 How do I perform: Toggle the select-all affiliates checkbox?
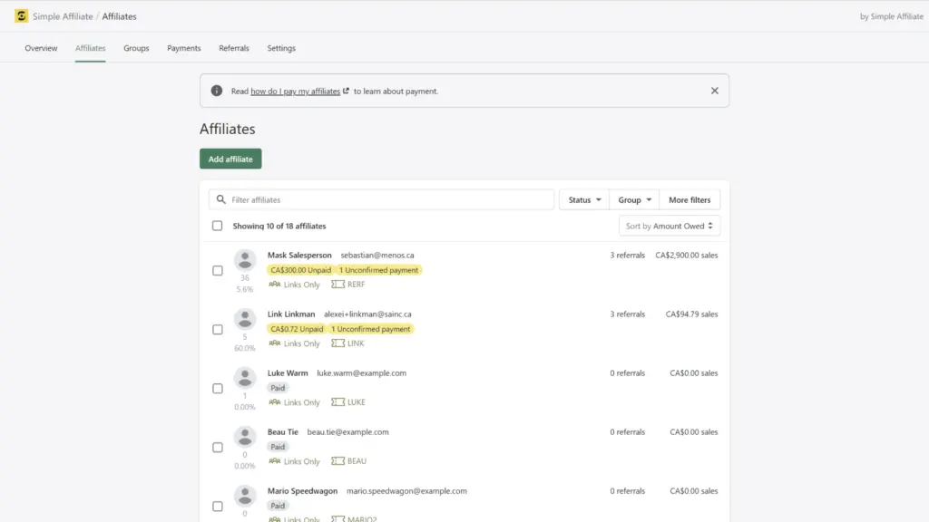pyautogui.click(x=217, y=226)
